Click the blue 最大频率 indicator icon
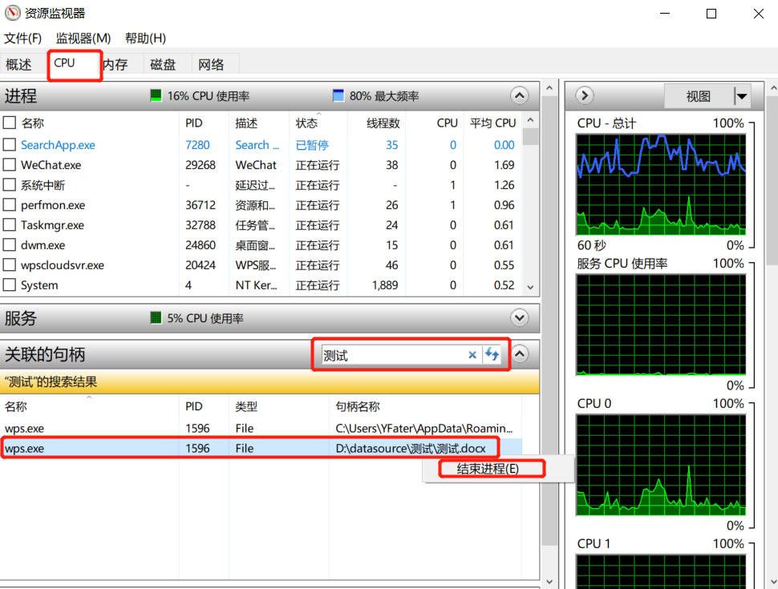 point(338,95)
